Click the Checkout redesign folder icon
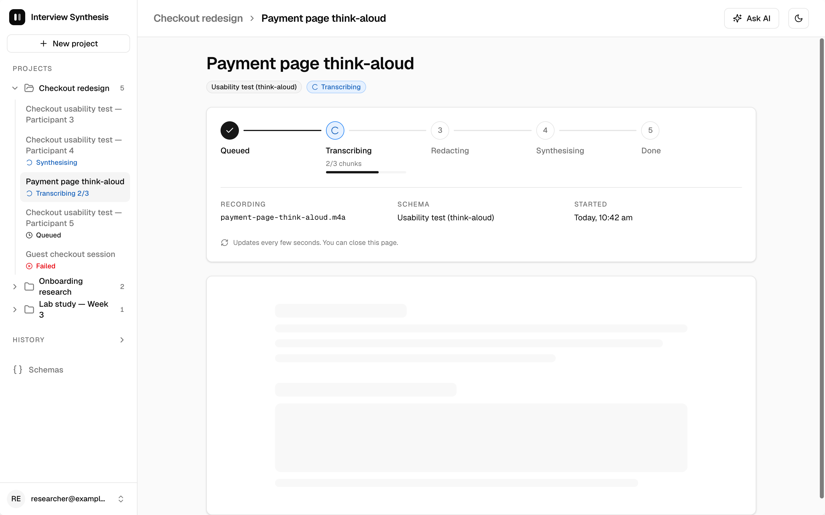 (29, 88)
